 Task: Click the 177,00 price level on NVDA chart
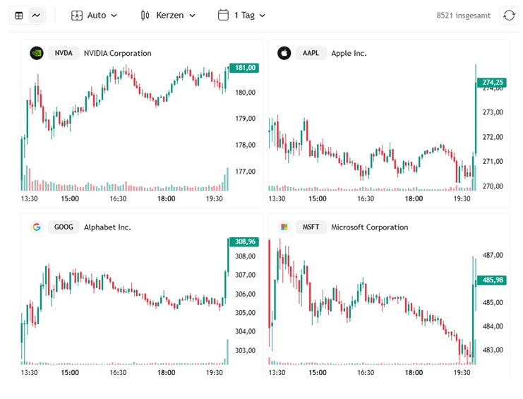245,172
